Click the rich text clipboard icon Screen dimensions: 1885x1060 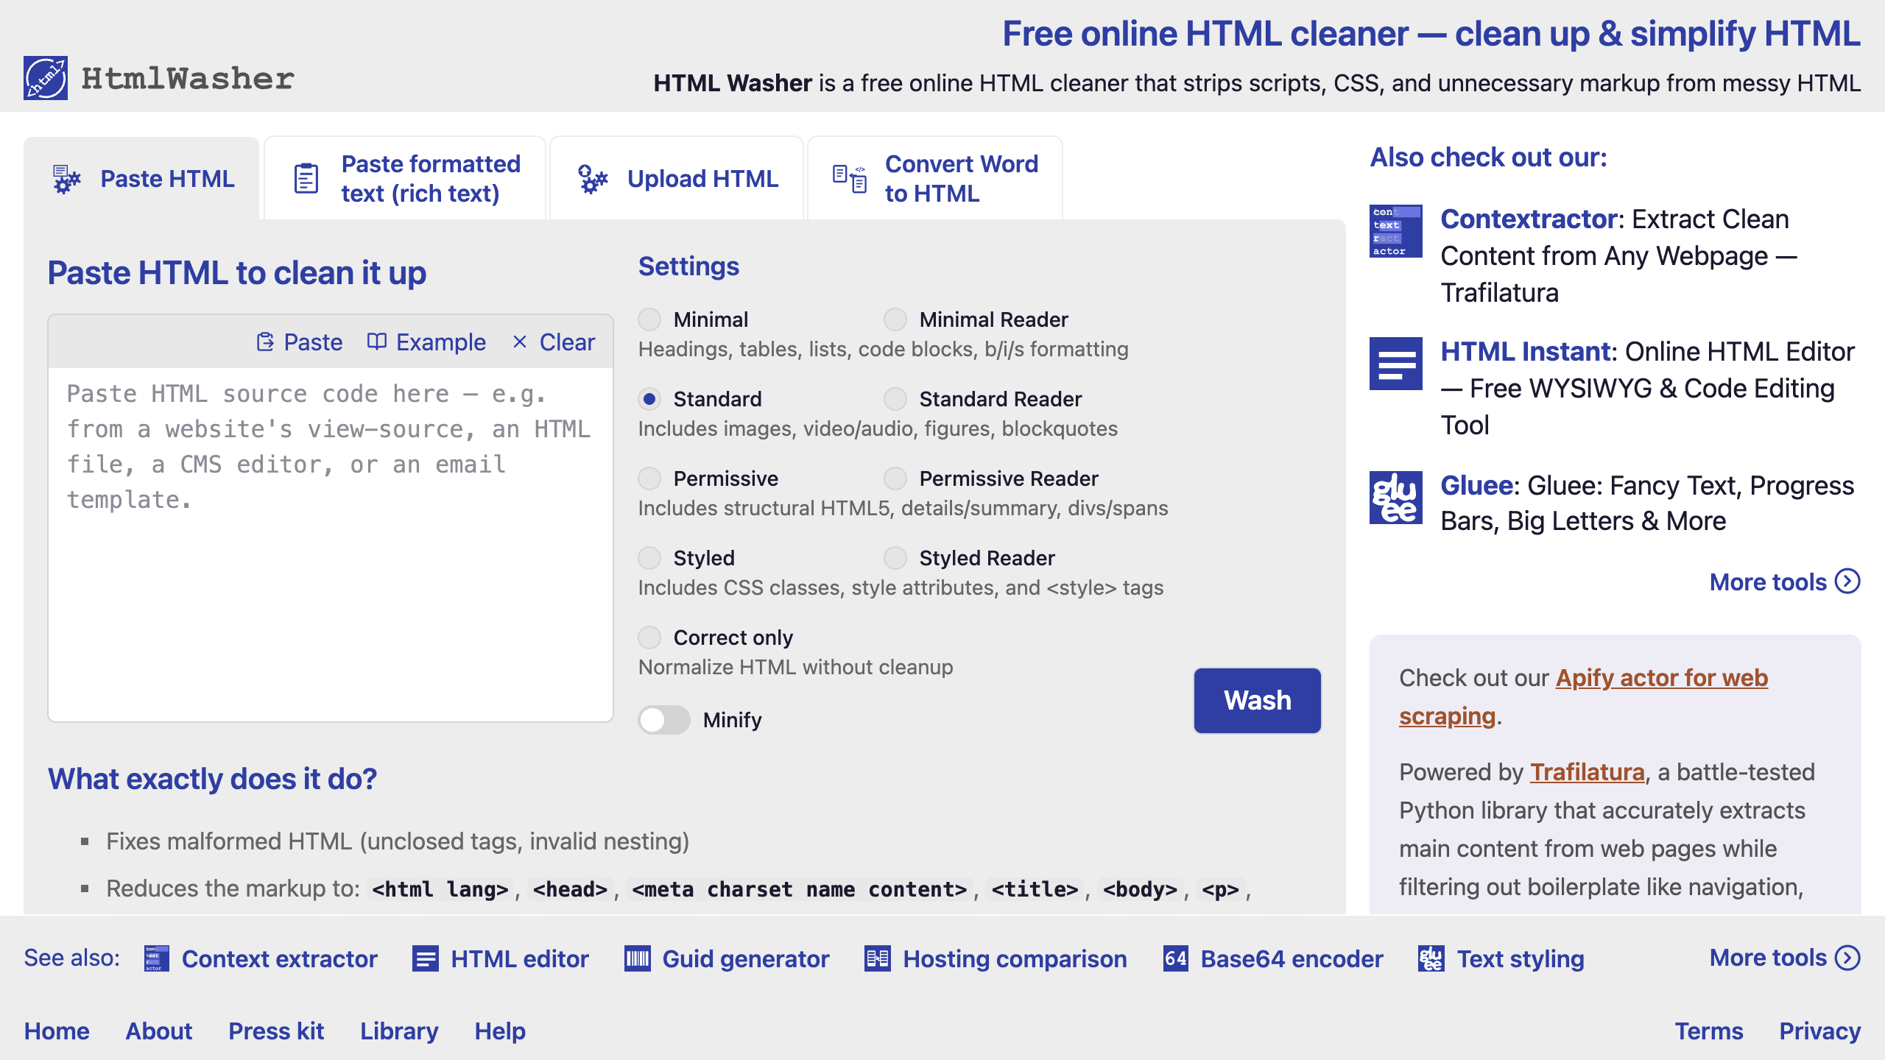(306, 179)
